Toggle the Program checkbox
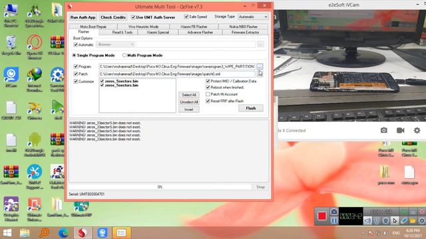 (76, 66)
